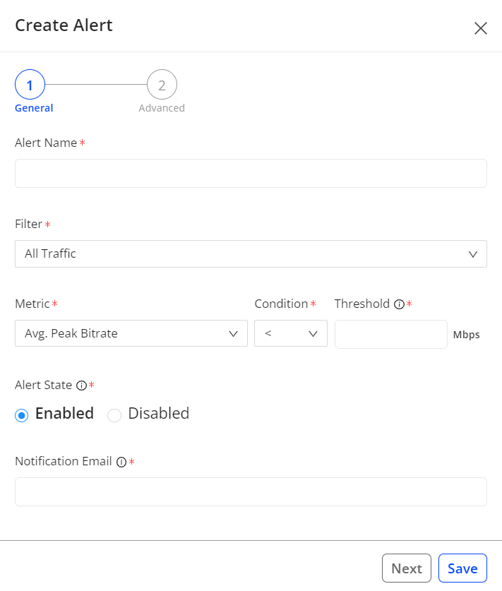Click the Threshold value input box
This screenshot has width=502, height=591.
click(x=390, y=335)
